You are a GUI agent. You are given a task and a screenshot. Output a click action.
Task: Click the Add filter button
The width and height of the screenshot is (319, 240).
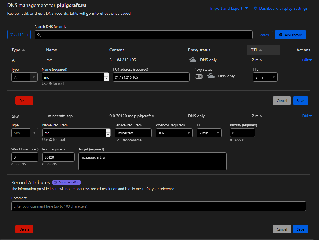19,35
